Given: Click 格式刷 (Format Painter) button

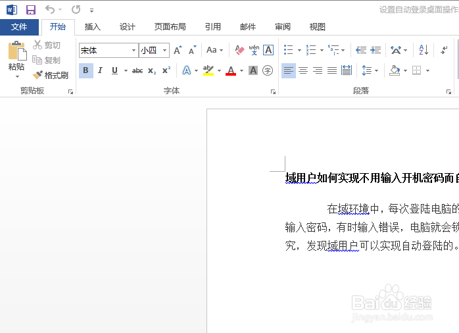Looking at the screenshot, I should tap(51, 75).
